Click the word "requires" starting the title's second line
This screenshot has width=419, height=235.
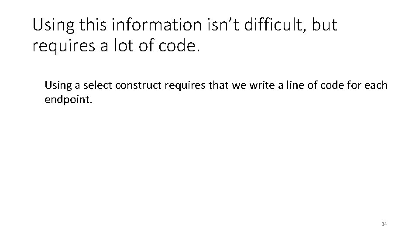tap(64, 46)
